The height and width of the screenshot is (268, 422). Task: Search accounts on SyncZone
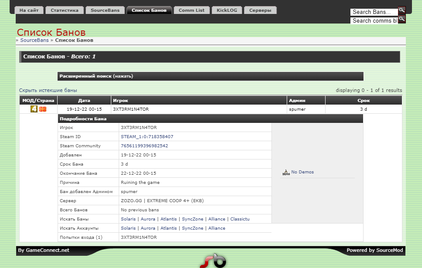click(x=192, y=228)
